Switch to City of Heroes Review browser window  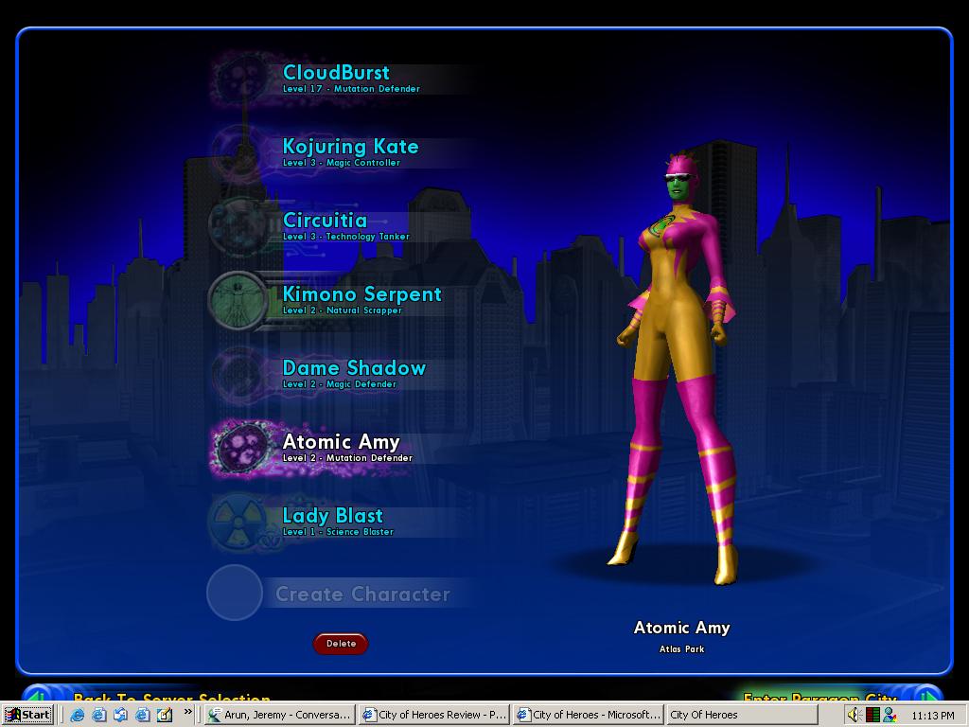(x=433, y=715)
